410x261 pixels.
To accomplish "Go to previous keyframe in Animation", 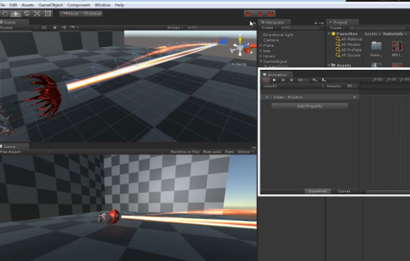I will (283, 80).
